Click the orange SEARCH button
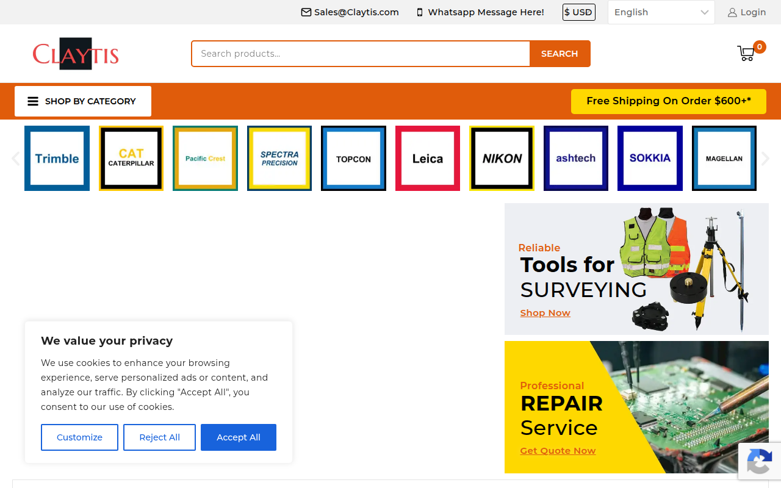 pyautogui.click(x=560, y=54)
